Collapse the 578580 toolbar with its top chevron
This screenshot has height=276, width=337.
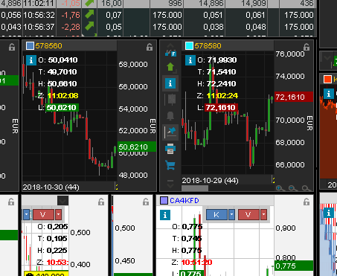(170, 45)
